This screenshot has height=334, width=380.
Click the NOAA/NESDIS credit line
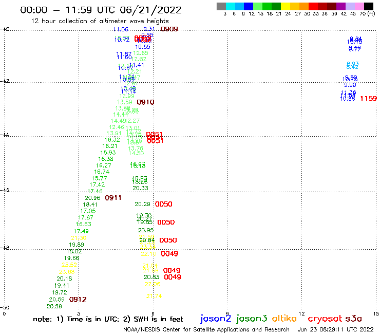click(x=206, y=329)
